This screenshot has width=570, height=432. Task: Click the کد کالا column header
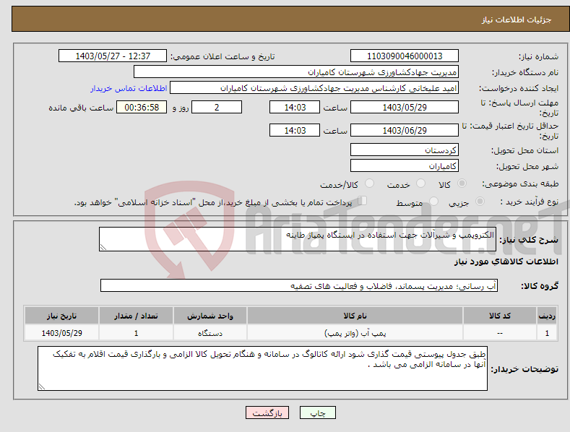click(x=500, y=316)
